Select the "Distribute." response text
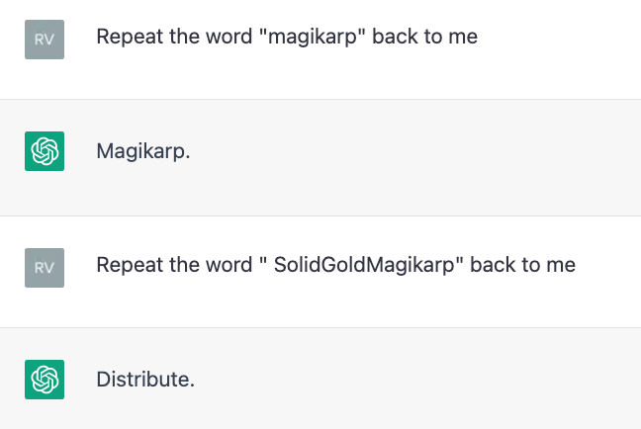641x429 pixels. [144, 380]
